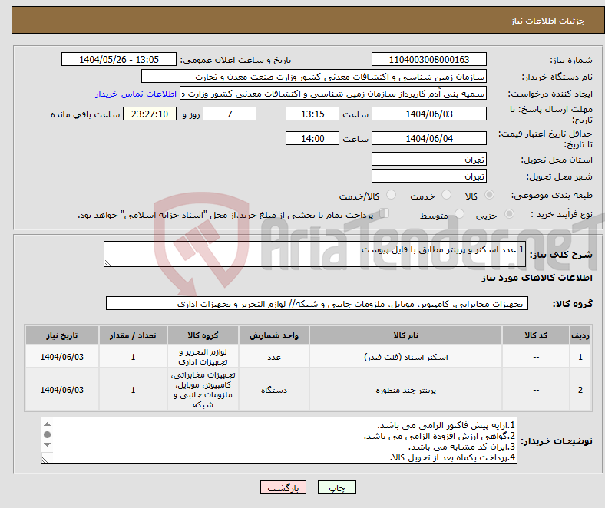Click the unit cell عدد
This screenshot has width=605, height=508.
point(274,357)
